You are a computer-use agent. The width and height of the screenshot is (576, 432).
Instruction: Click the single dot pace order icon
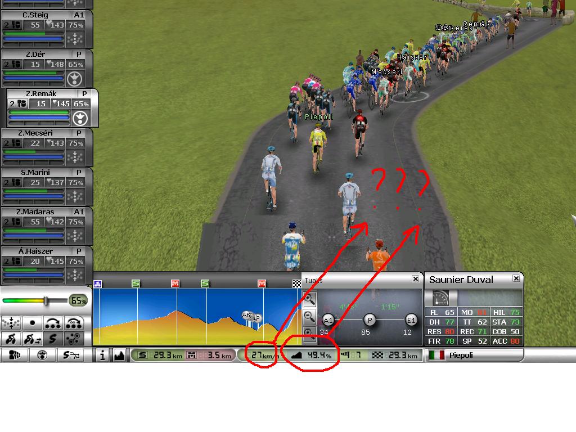click(32, 323)
